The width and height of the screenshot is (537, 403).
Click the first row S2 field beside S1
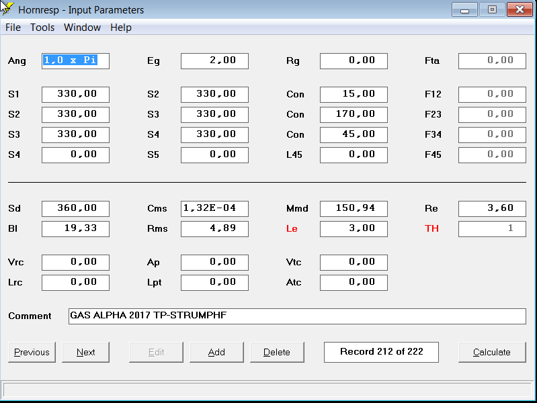point(214,95)
